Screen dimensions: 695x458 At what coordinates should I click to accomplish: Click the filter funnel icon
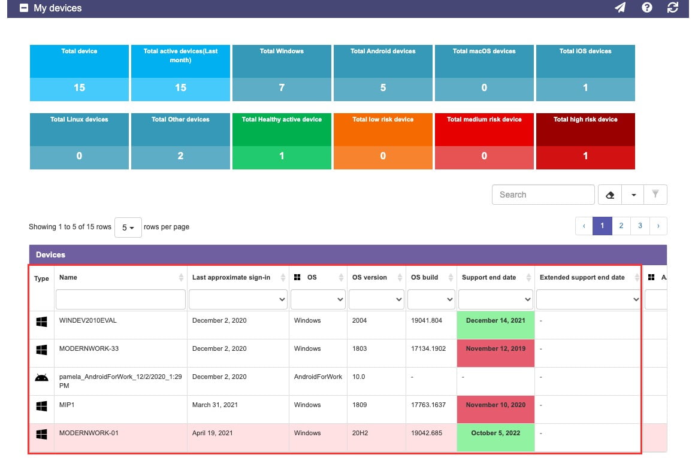655,194
